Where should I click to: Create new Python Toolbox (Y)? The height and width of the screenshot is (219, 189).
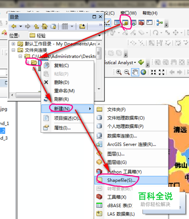(131, 172)
